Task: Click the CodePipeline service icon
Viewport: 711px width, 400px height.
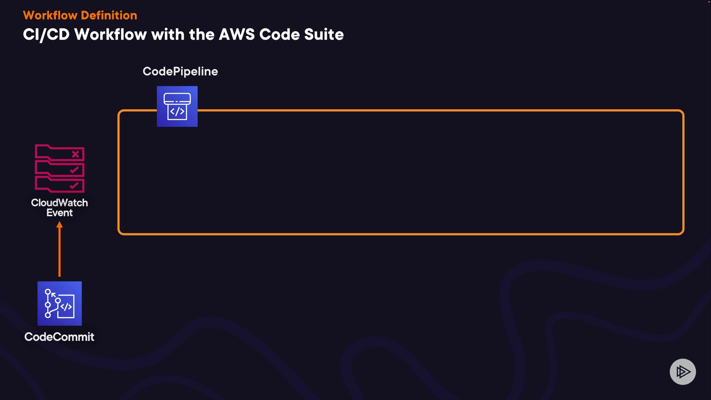Action: (177, 106)
